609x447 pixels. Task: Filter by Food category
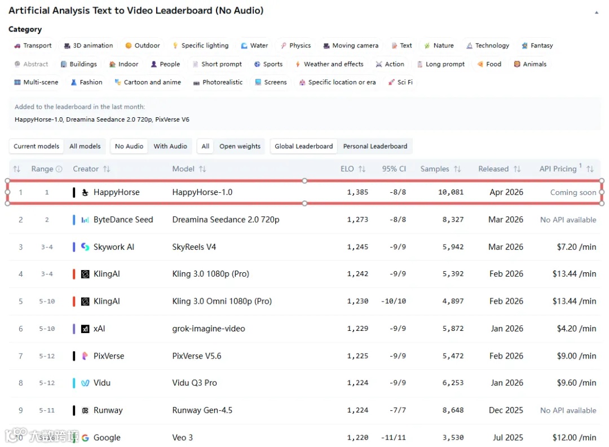pyautogui.click(x=489, y=64)
